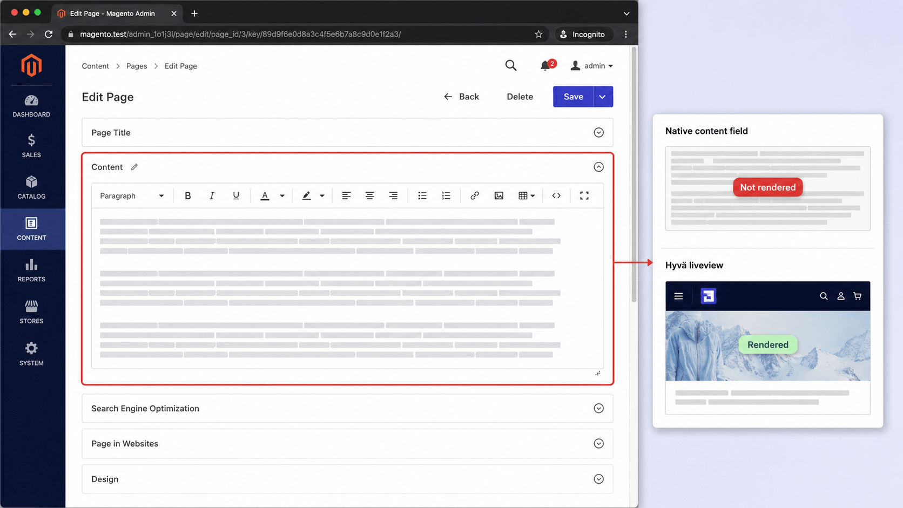
Task: Open the Reports menu
Action: tap(31, 270)
